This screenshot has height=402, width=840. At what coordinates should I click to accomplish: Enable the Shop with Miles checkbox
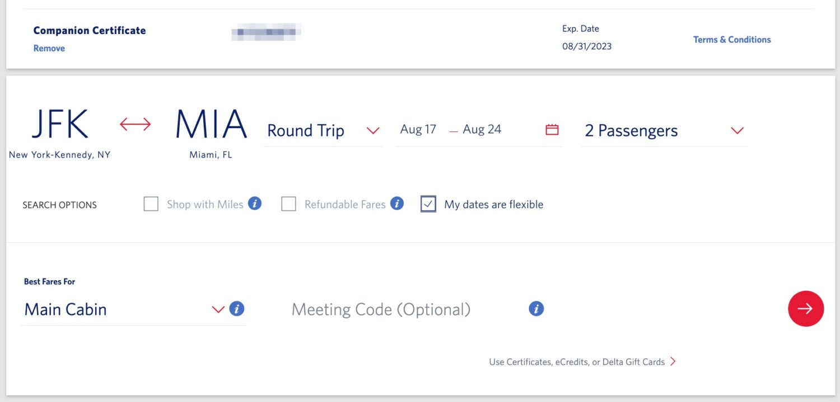point(151,204)
